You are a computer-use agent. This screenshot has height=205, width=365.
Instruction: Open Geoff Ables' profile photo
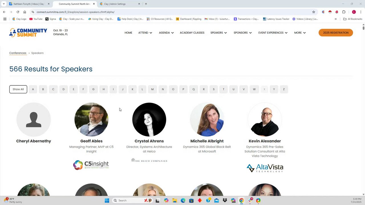[x=91, y=120]
